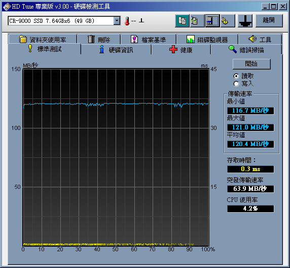Click the minimize to tray down-arrow icon
290x268 pixels.
coord(245,21)
